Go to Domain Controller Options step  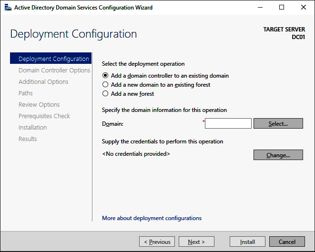pyautogui.click(x=54, y=71)
